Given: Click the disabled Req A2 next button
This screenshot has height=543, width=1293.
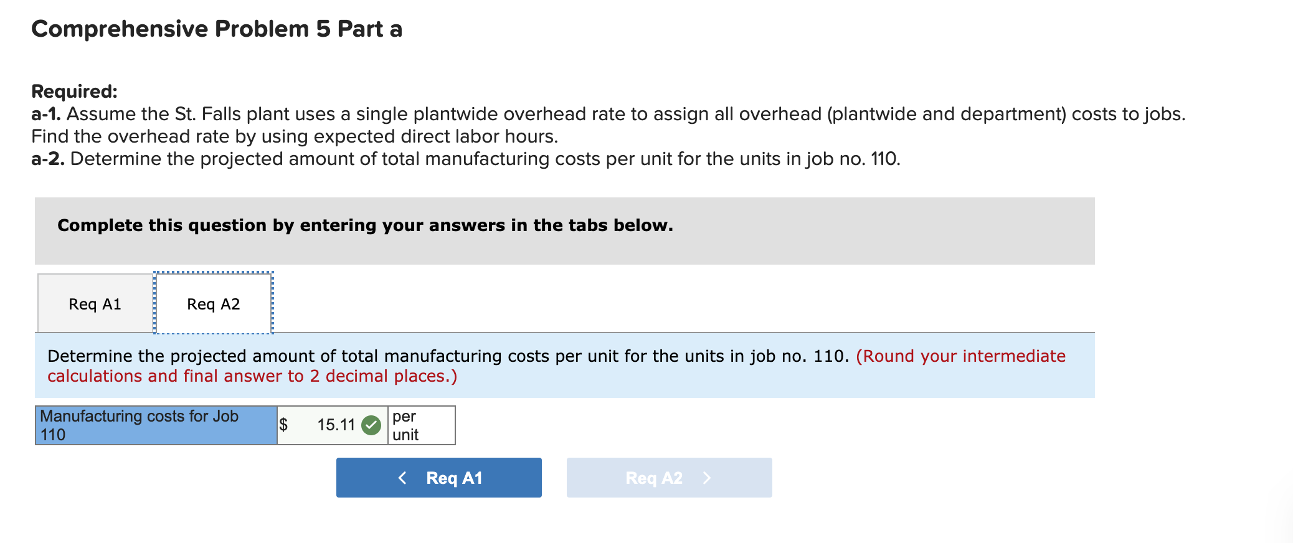Looking at the screenshot, I should pyautogui.click(x=668, y=478).
